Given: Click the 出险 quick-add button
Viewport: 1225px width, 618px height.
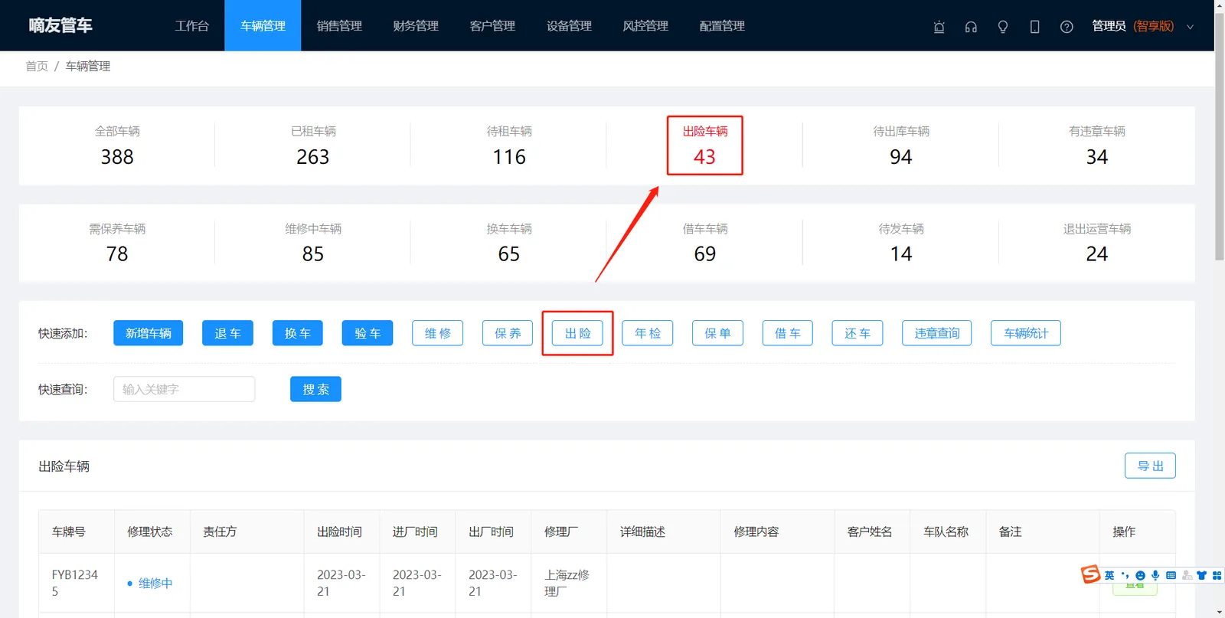Looking at the screenshot, I should 577,333.
